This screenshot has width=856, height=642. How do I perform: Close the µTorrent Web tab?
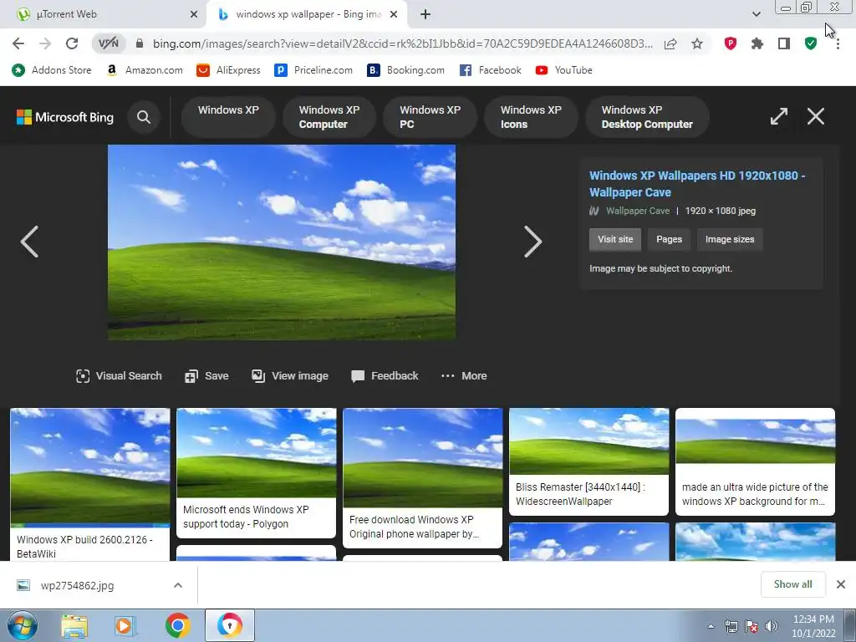tap(194, 15)
